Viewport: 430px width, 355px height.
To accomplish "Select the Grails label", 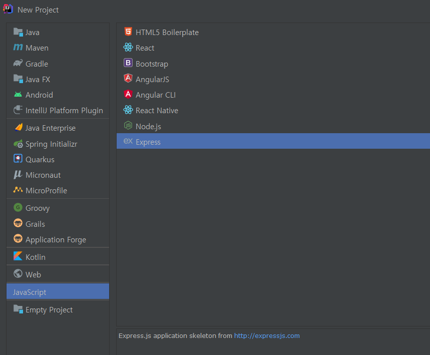I will (35, 224).
